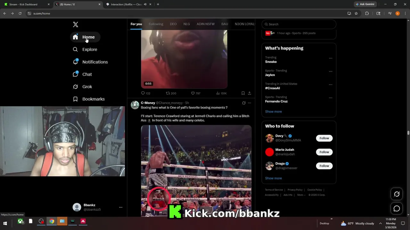Show hidden system tray icons
This screenshot has width=410, height=230.
click(x=381, y=223)
